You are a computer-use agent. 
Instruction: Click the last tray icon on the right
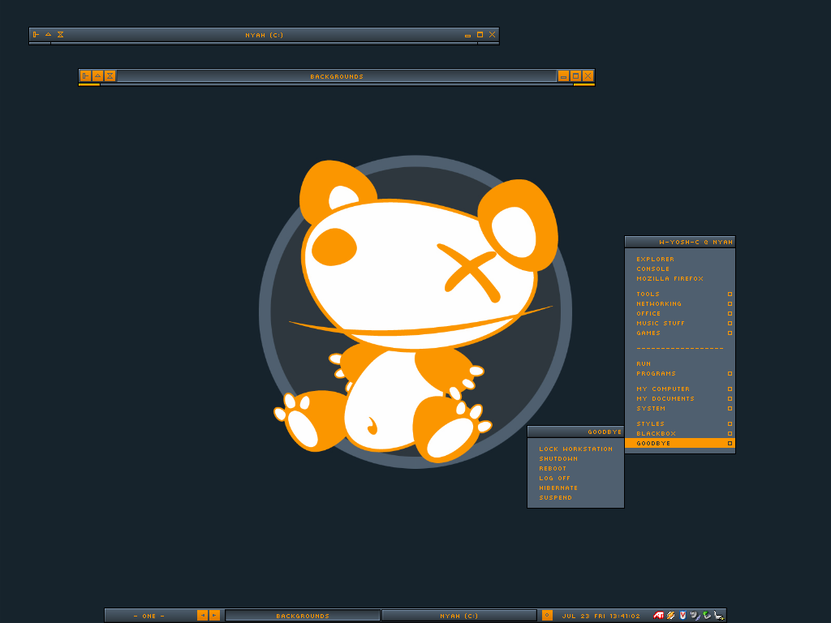coord(719,615)
